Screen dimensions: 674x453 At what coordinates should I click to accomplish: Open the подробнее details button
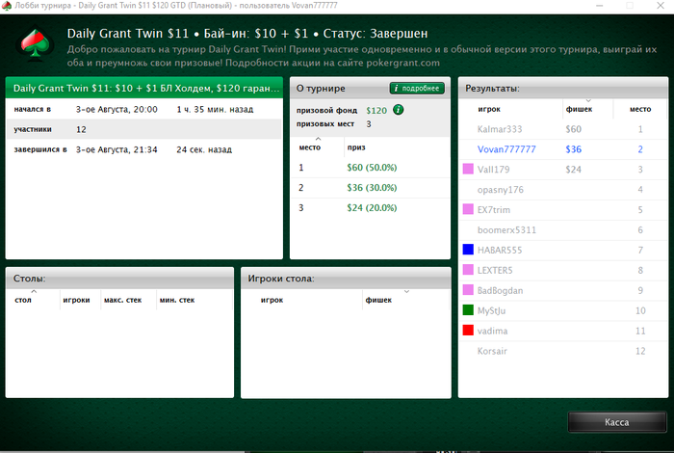[x=417, y=89]
